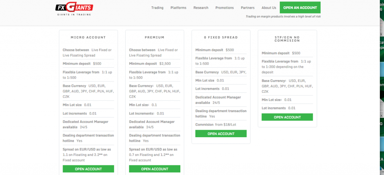The width and height of the screenshot is (384, 175).
Task: Click Base Currency row in Micro Account card
Action: point(88,91)
